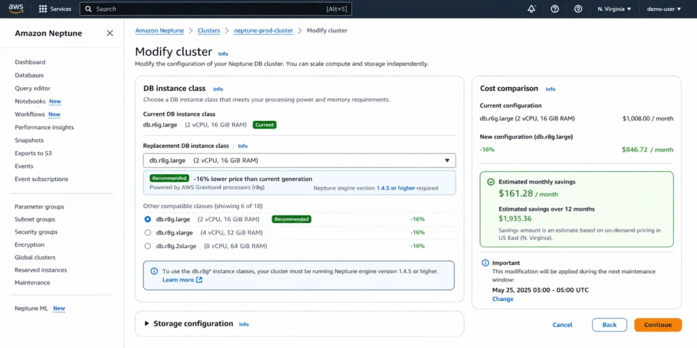Open Security groups in sidebar

[x=36, y=232]
